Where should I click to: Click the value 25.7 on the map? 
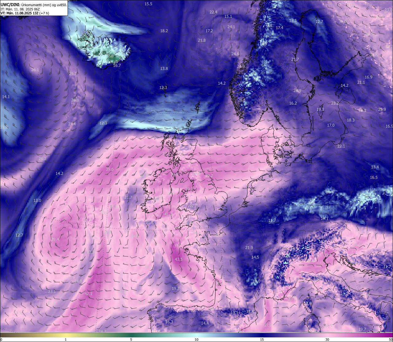(x=73, y=74)
